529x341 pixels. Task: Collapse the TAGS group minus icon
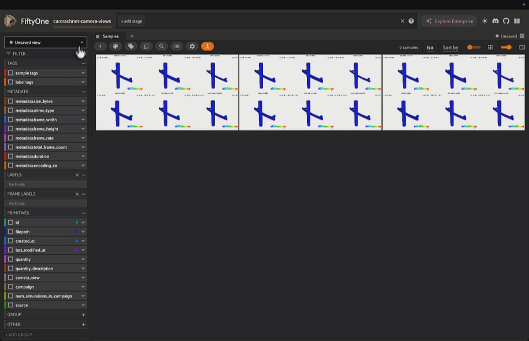[x=83, y=63]
